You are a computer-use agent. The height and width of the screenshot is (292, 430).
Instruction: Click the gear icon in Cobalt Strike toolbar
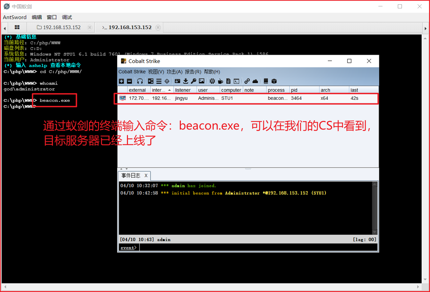pos(212,81)
